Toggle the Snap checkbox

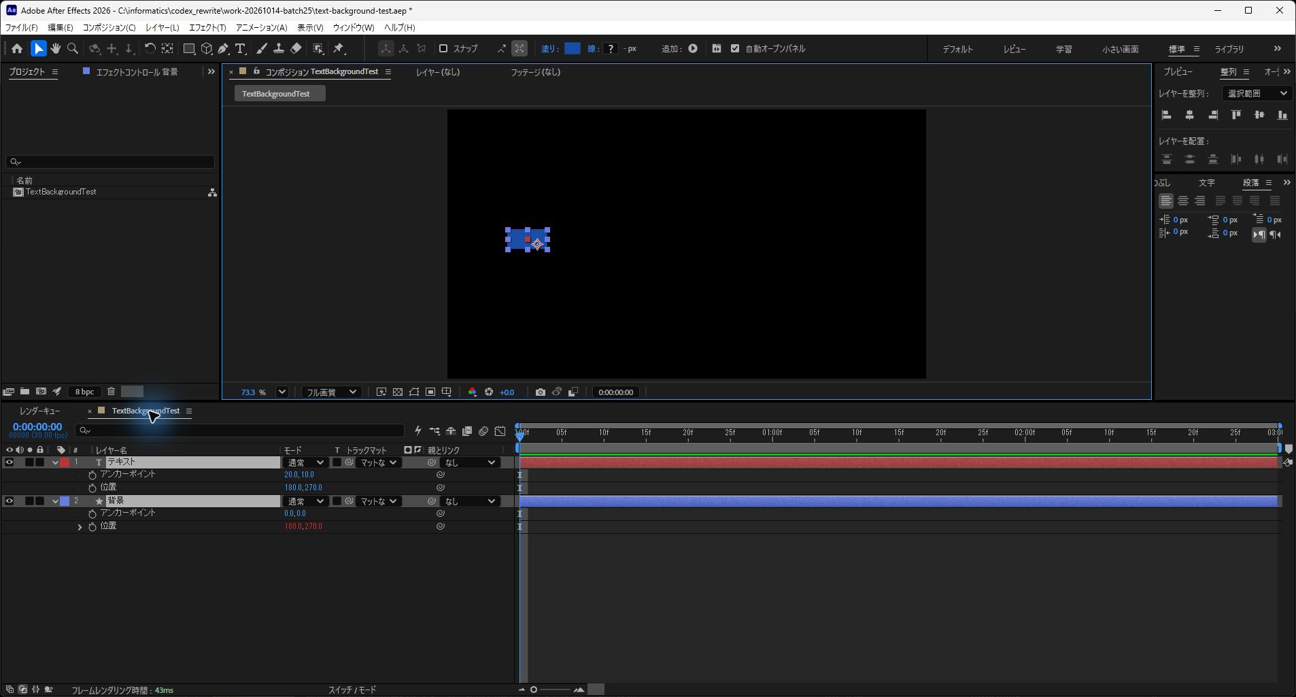443,48
